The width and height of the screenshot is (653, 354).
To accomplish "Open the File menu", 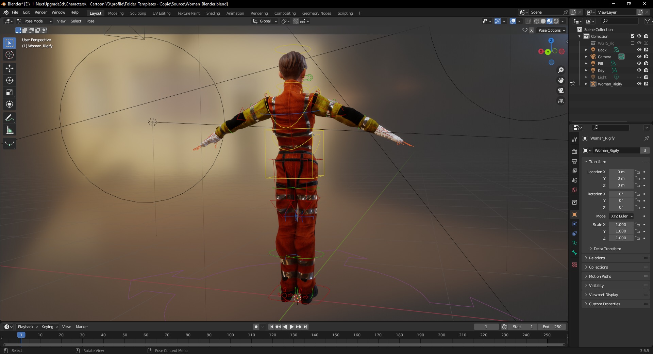I will [15, 12].
